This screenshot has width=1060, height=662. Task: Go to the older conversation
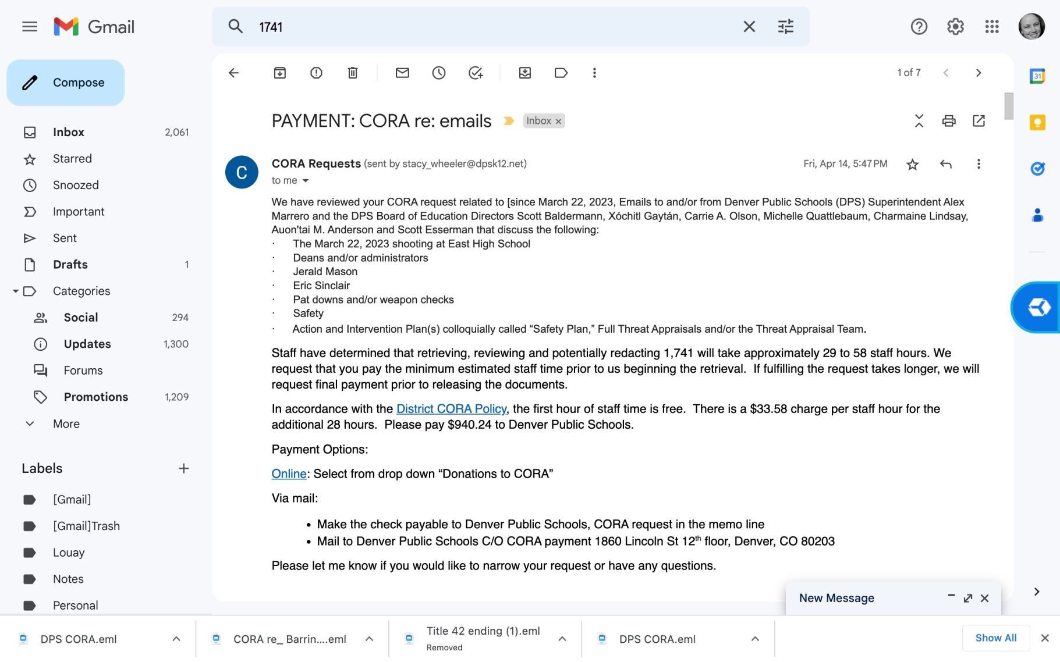(979, 73)
